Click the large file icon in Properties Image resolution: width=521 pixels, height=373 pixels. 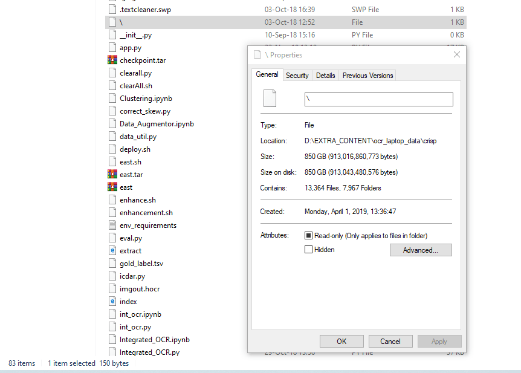coord(269,99)
